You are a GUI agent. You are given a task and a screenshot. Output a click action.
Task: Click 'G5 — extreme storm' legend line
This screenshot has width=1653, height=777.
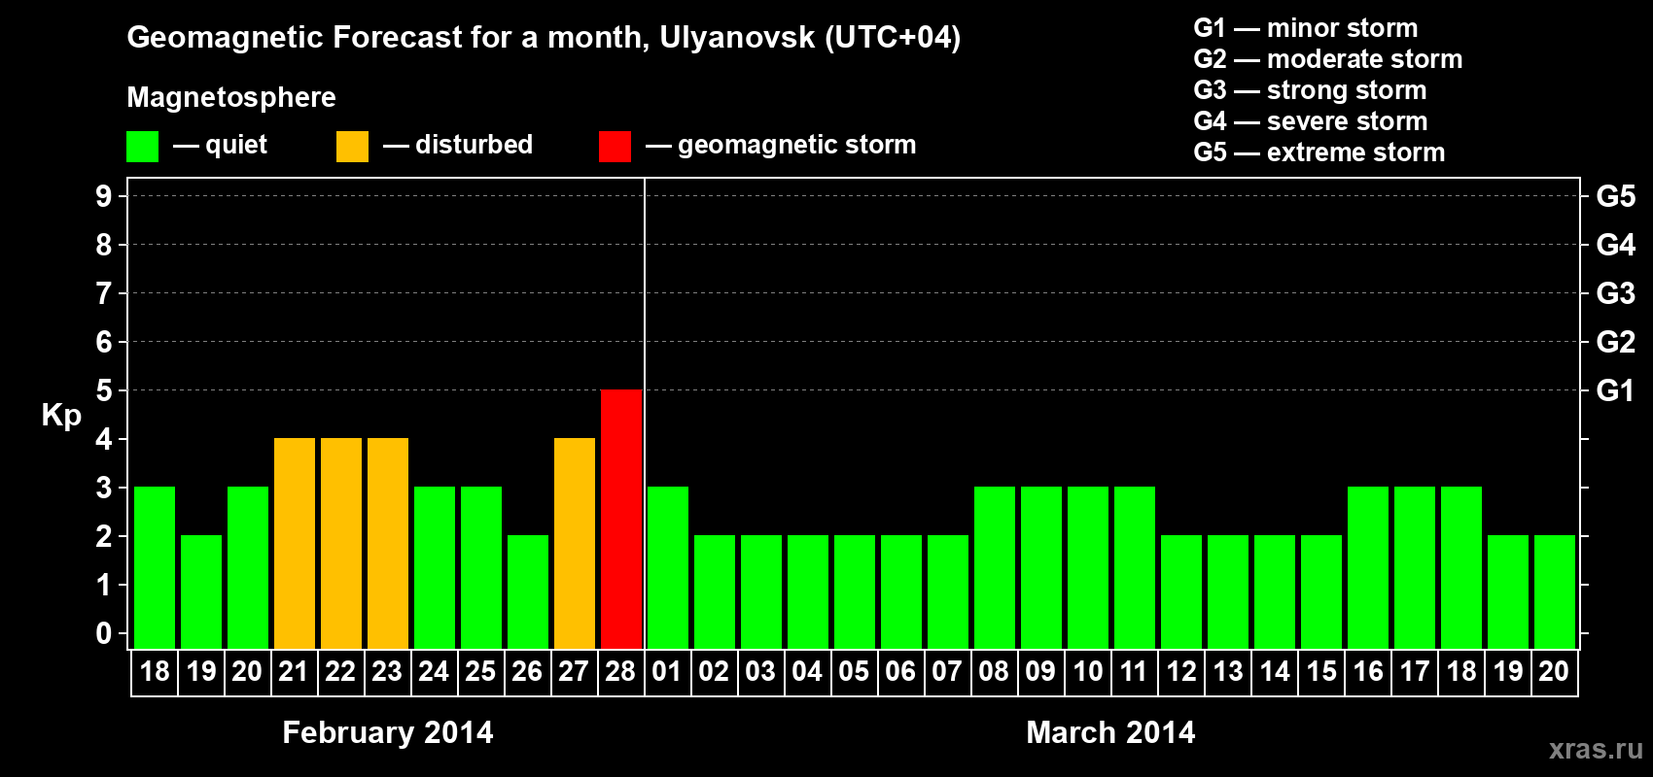tap(1319, 152)
